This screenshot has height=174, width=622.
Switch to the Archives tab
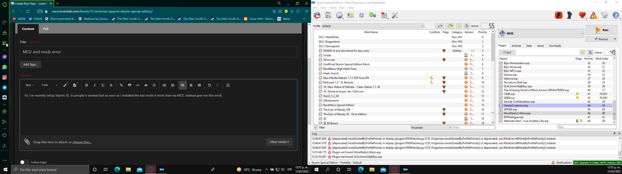click(516, 46)
